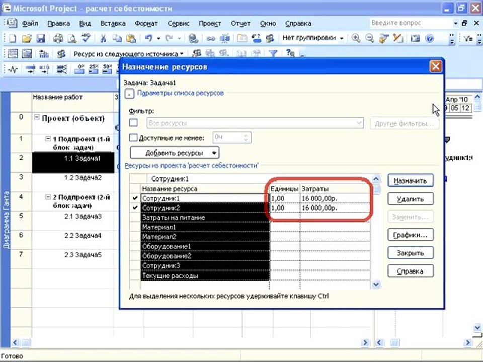This screenshot has height=362, width=483.
Task: Click the Назначить button
Action: tap(411, 180)
